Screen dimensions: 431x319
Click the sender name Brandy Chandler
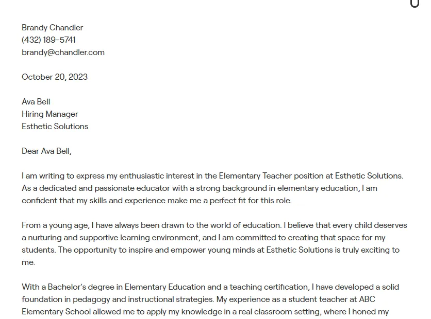click(x=52, y=28)
